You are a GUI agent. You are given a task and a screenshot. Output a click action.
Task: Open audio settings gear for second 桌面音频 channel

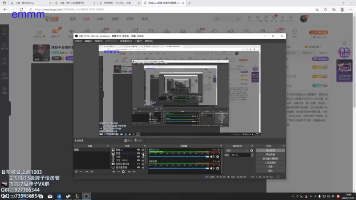coord(218,168)
